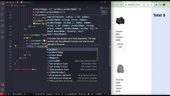Go back in the browser window
Viewport: 170px width, 96px height.
[113, 5]
